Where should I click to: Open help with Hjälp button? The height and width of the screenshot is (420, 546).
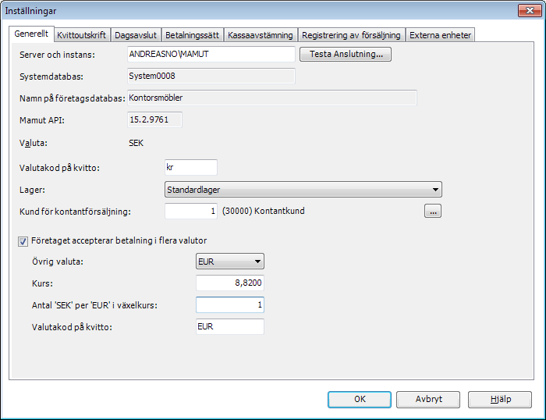click(x=500, y=400)
